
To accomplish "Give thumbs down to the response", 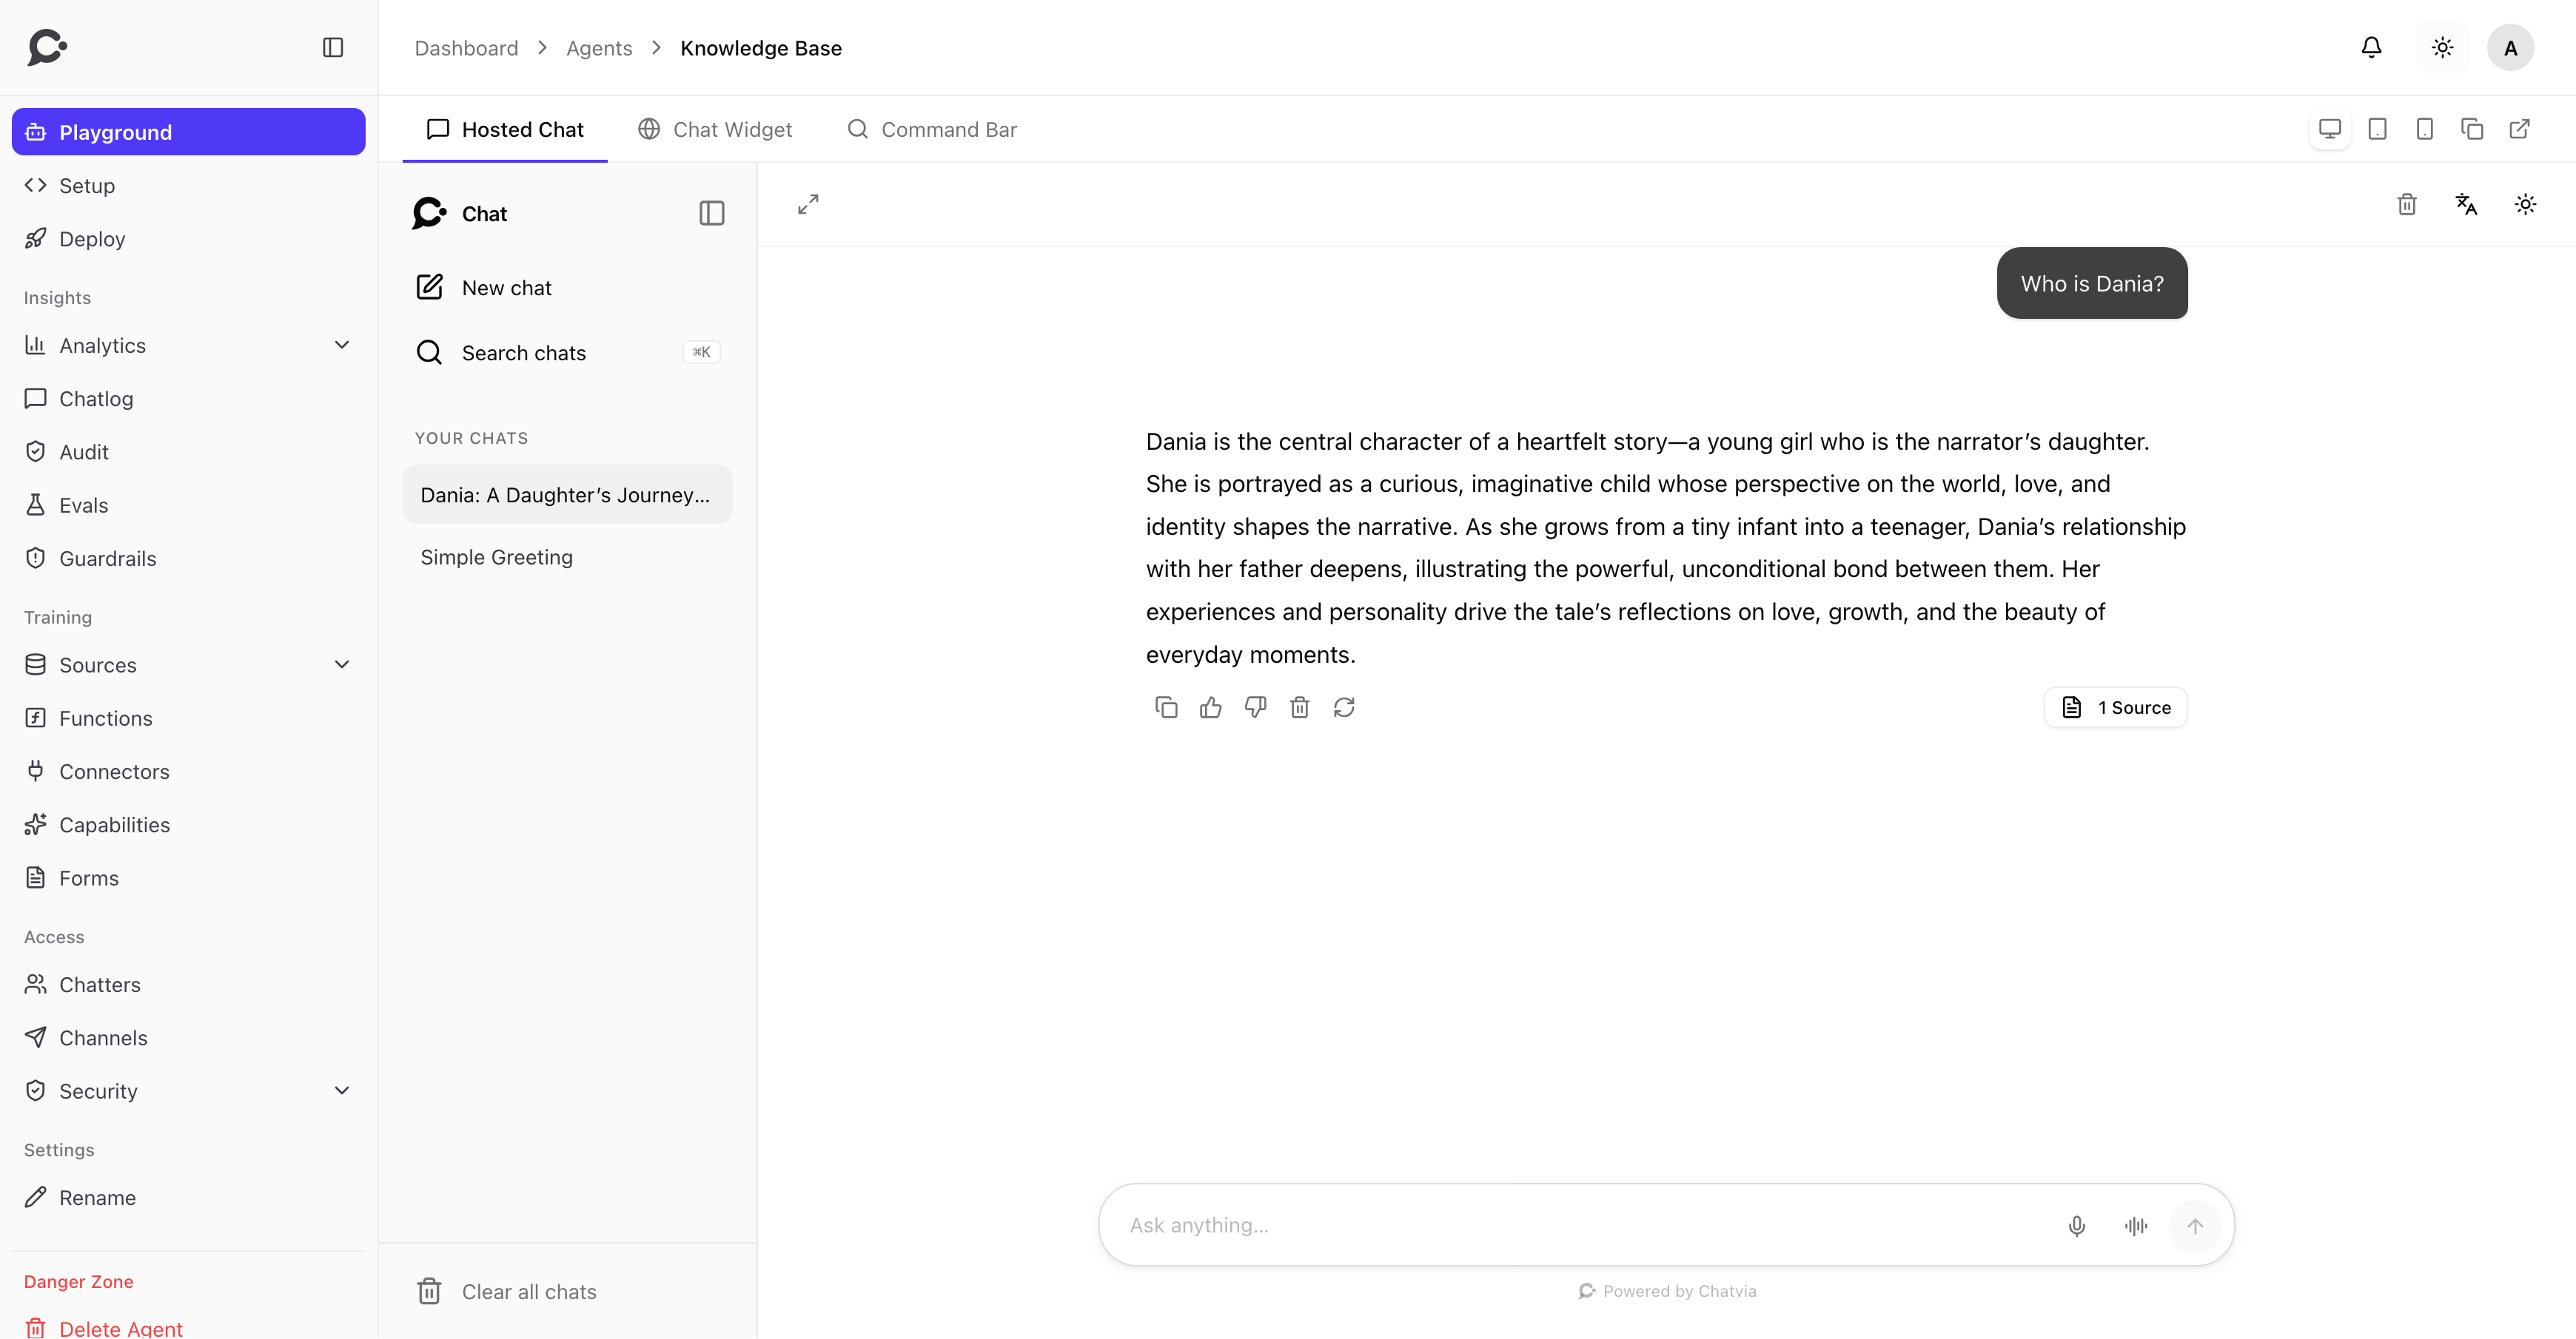I will (x=1255, y=707).
